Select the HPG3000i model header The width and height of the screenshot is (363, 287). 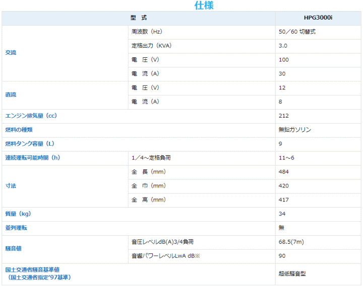point(318,18)
